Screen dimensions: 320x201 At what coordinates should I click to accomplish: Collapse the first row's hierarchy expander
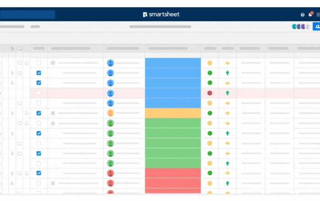click(53, 63)
